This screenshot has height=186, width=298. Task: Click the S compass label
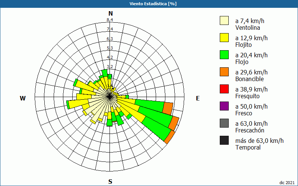coord(110,182)
